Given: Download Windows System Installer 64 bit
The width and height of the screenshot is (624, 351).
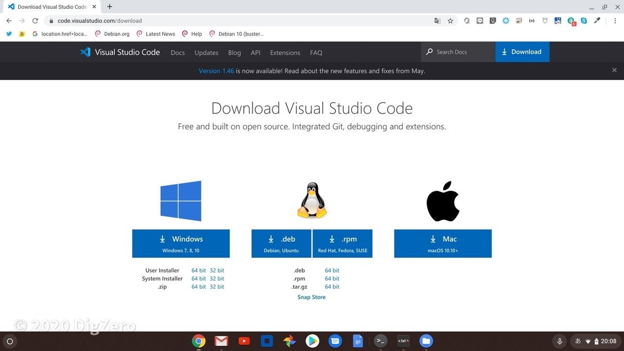Looking at the screenshot, I should tap(199, 279).
